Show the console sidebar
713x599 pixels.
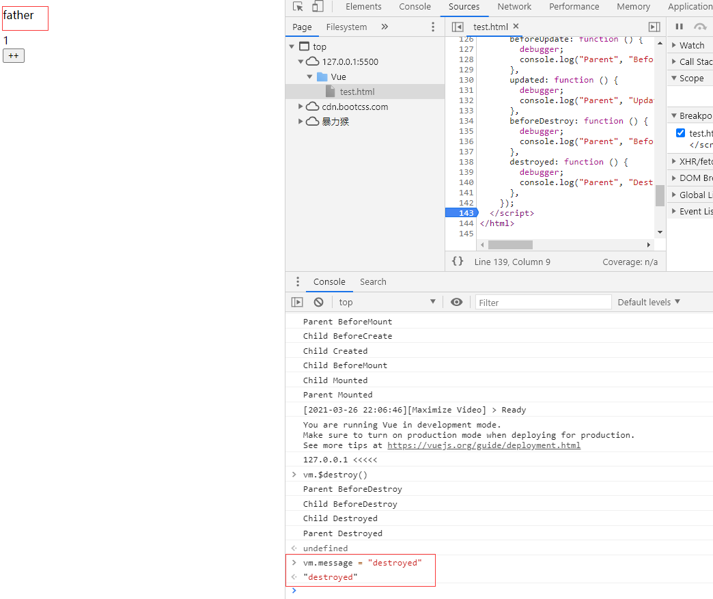coord(297,302)
